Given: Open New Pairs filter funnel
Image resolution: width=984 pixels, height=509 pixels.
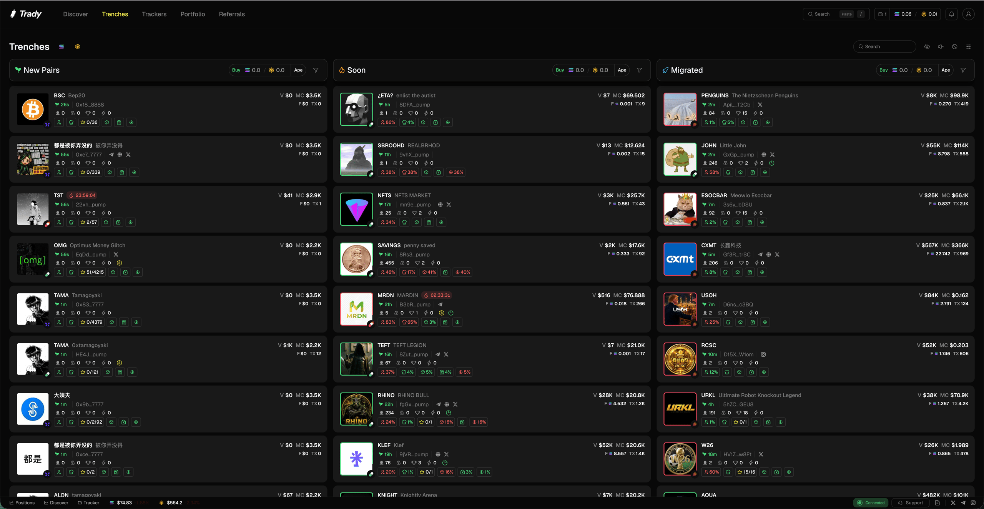Looking at the screenshot, I should click(316, 70).
